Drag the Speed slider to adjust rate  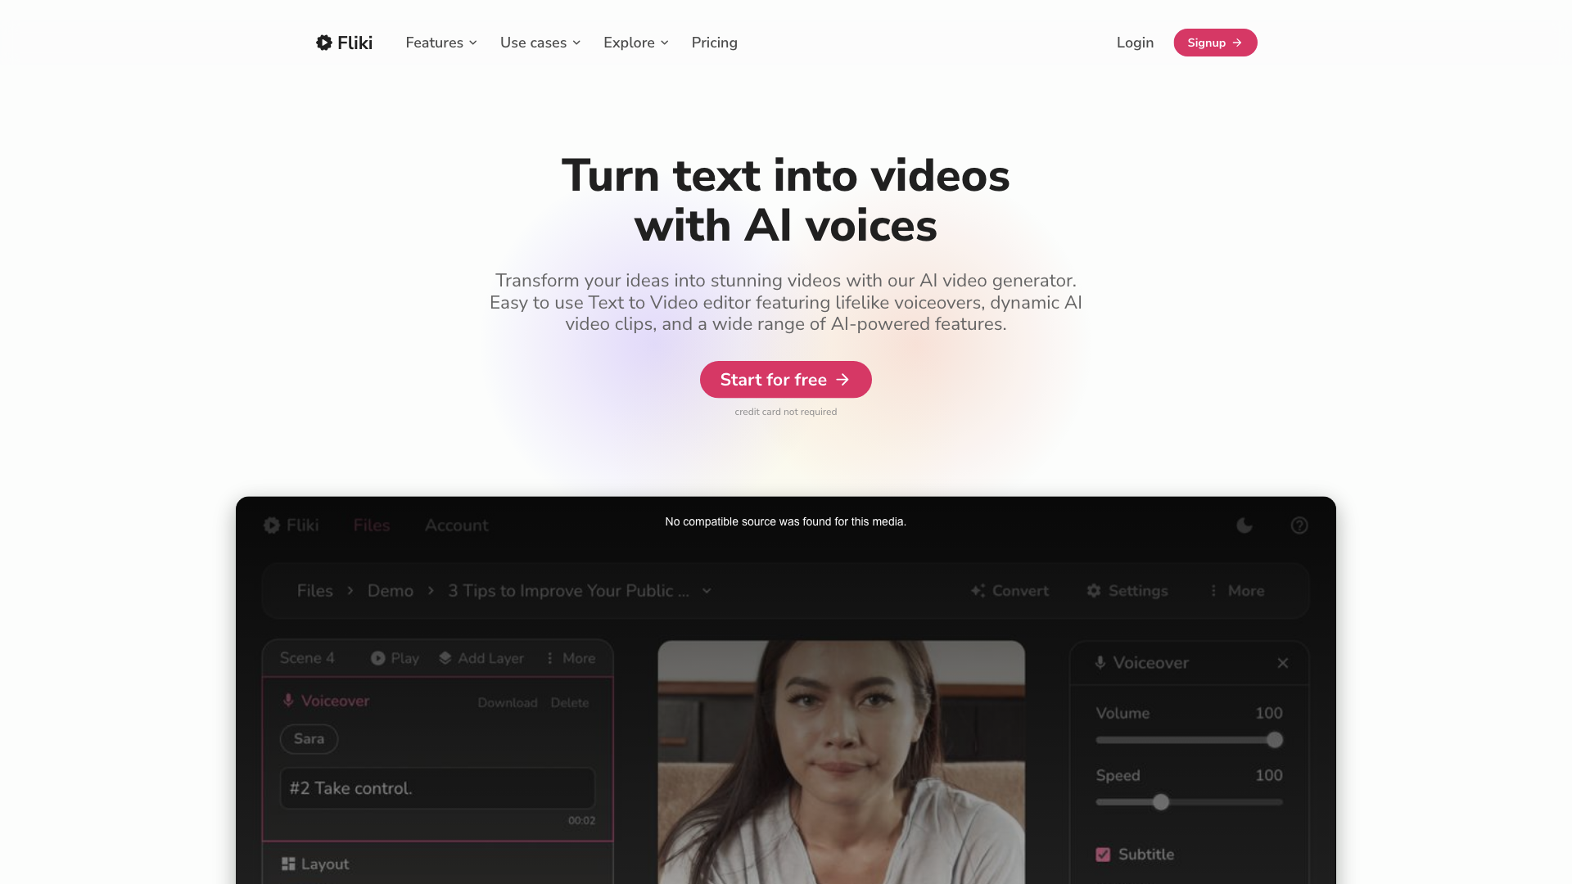tap(1161, 802)
